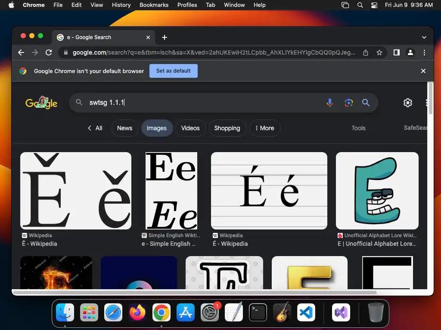Open Terminal from the dock
Image resolution: width=441 pixels, height=330 pixels.
(x=258, y=312)
